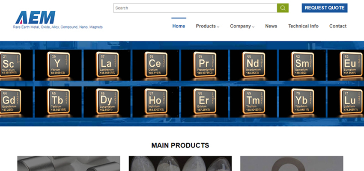The height and width of the screenshot is (171, 364).
Task: Expand the Company dropdown menu
Action: tap(242, 26)
